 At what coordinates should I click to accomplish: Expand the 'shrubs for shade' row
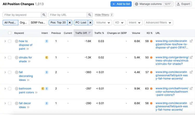[5, 58]
